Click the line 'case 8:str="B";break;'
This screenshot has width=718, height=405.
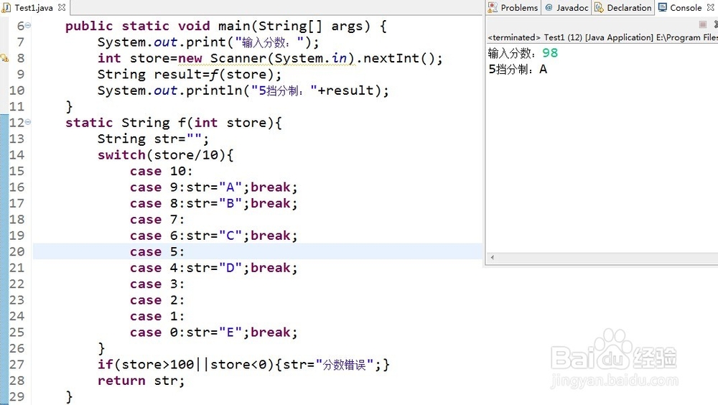[x=213, y=203]
